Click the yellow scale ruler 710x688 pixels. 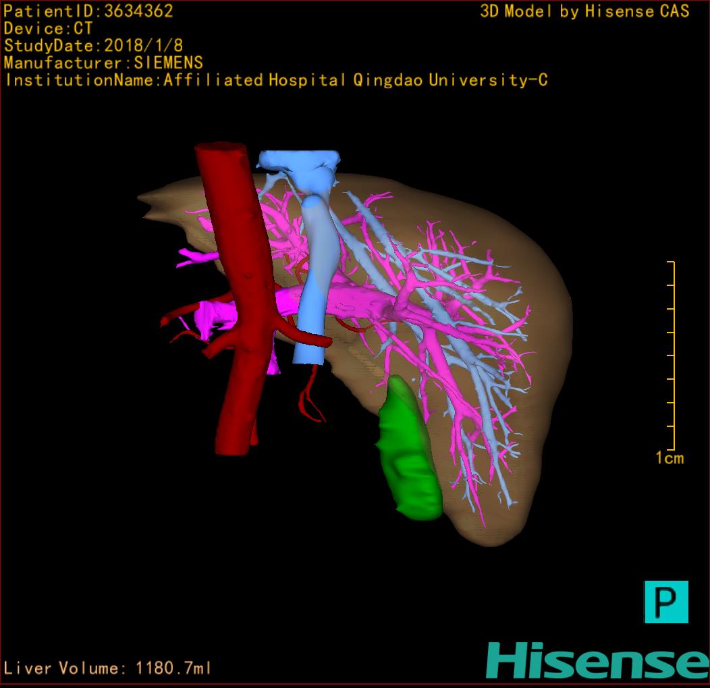pyautogui.click(x=671, y=355)
